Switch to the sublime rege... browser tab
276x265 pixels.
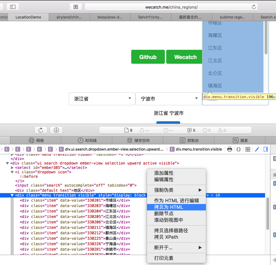click(232, 17)
